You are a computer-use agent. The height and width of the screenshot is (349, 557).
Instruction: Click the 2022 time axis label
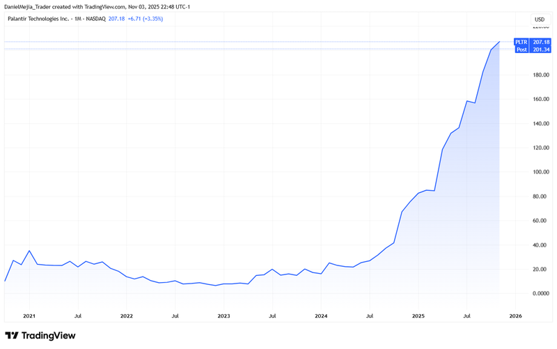point(127,316)
